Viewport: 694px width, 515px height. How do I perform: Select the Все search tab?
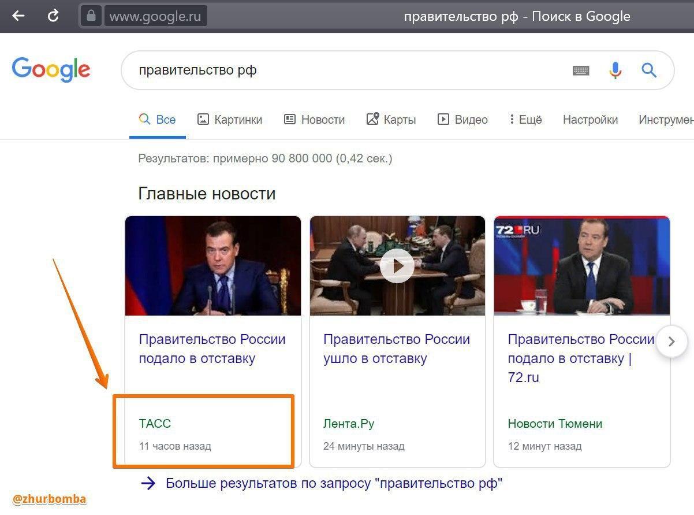(x=158, y=120)
